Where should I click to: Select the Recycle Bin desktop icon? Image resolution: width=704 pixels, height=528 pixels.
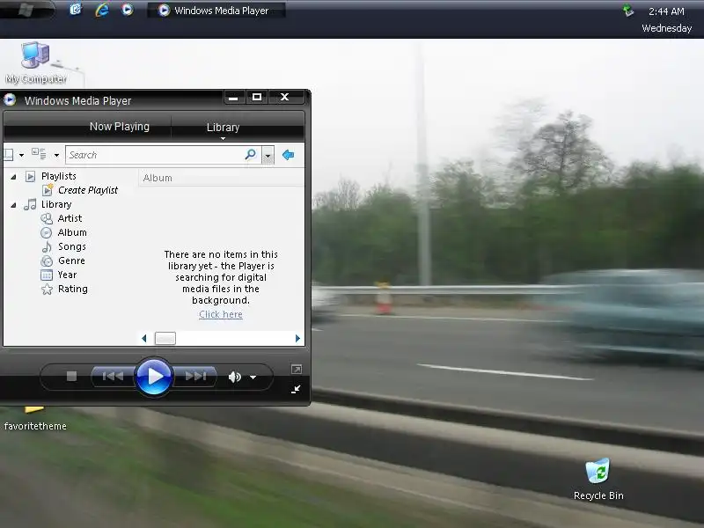(x=598, y=479)
